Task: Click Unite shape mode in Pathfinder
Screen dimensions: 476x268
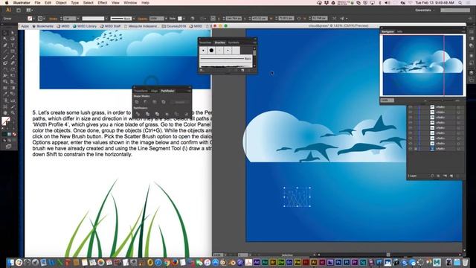Action: (137, 102)
